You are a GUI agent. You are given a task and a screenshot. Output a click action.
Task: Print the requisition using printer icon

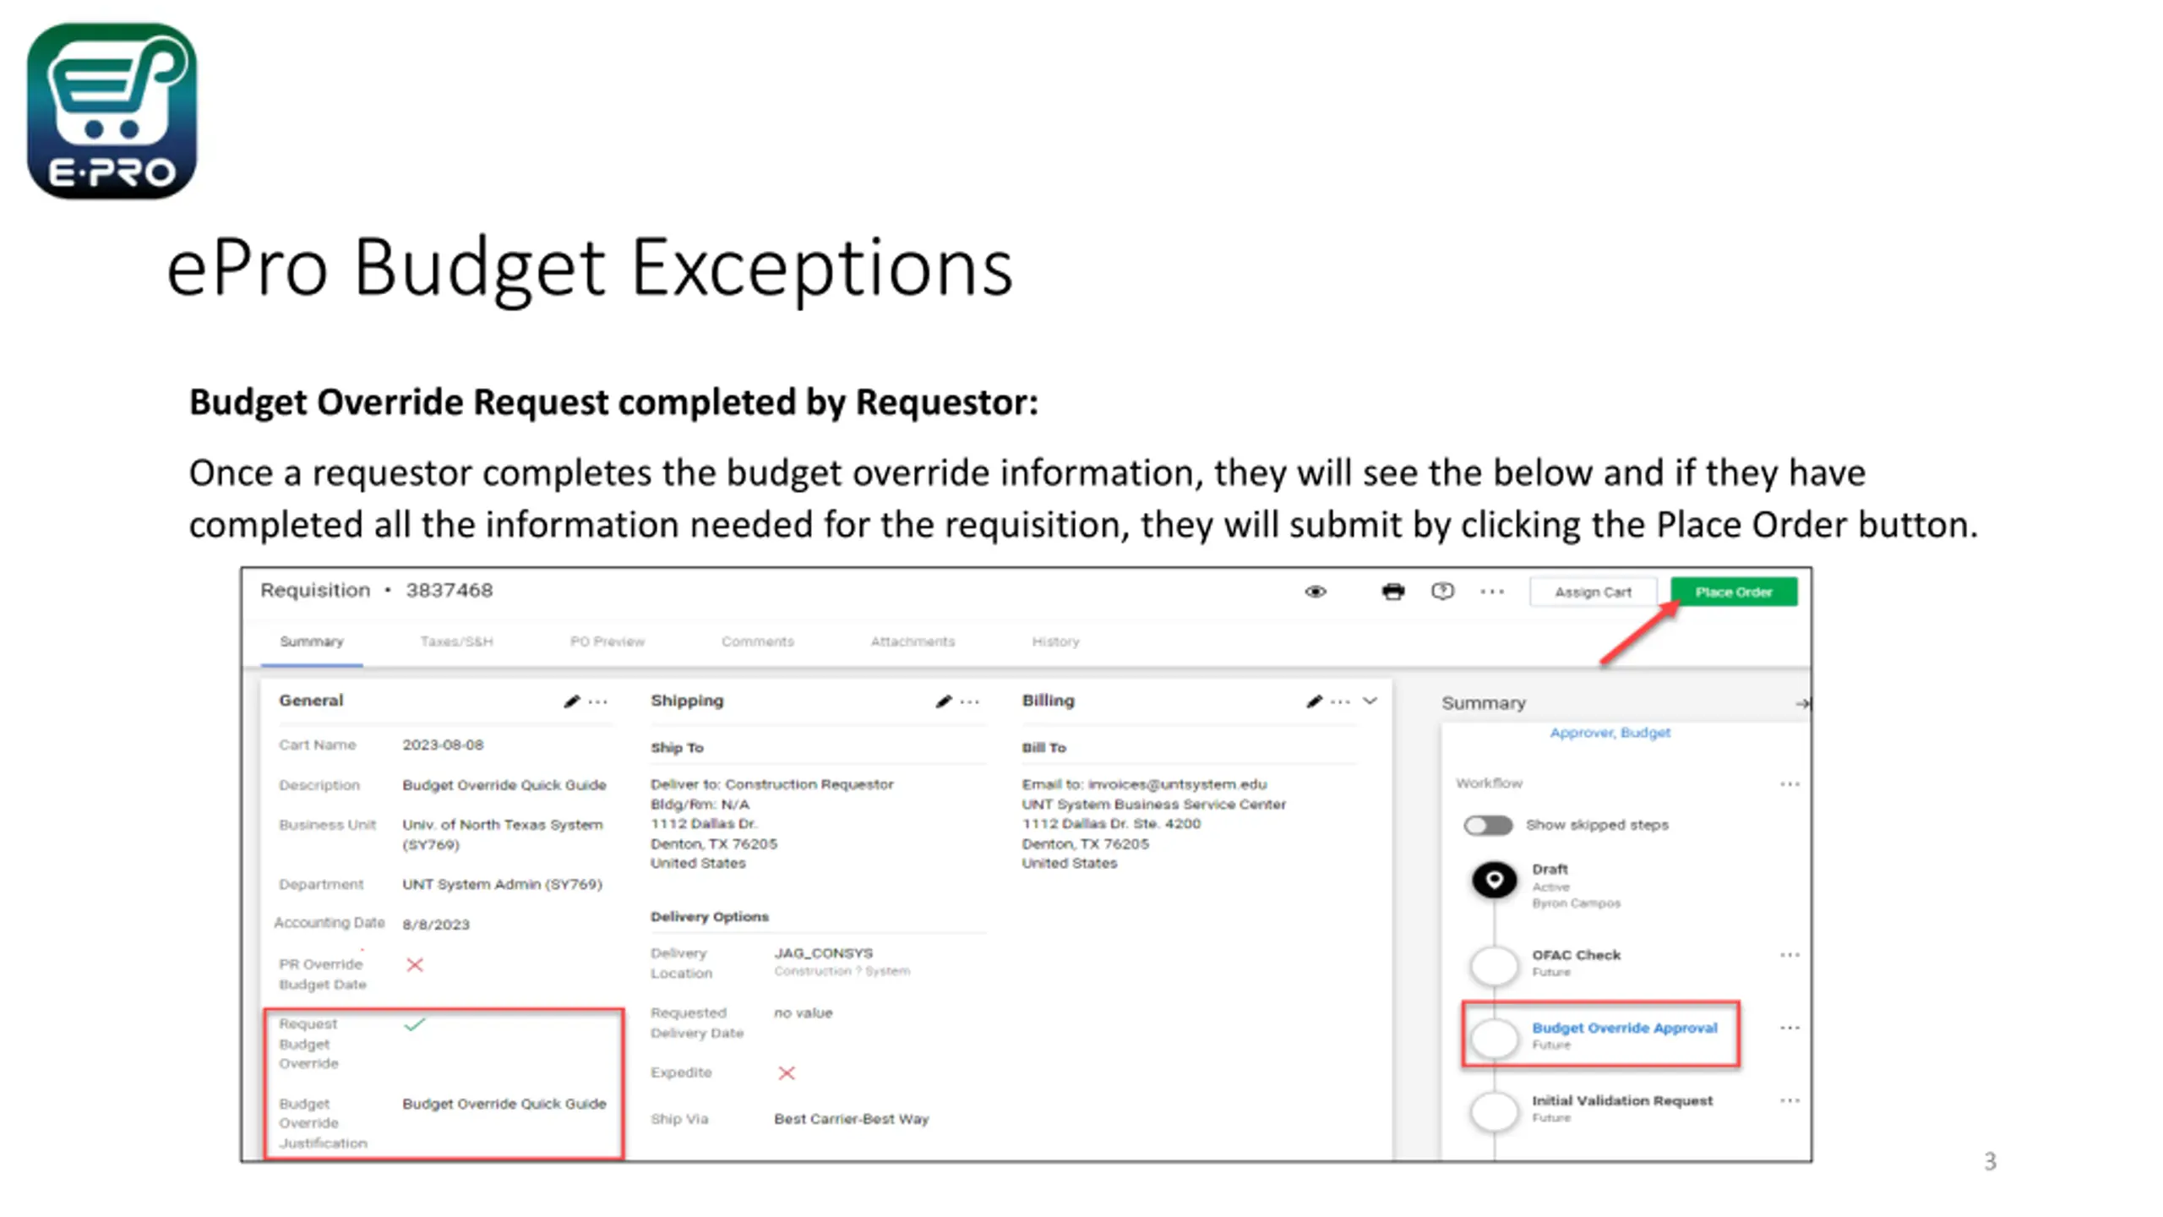[1393, 592]
